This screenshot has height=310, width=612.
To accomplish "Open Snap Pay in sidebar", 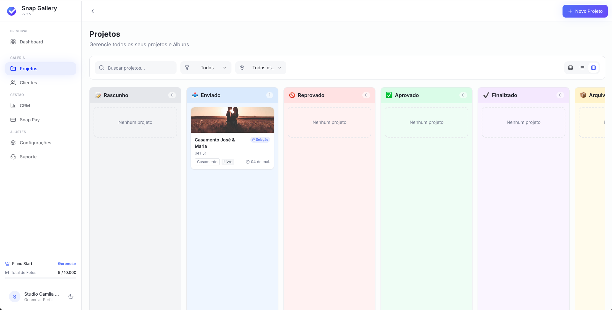I will coord(41,120).
